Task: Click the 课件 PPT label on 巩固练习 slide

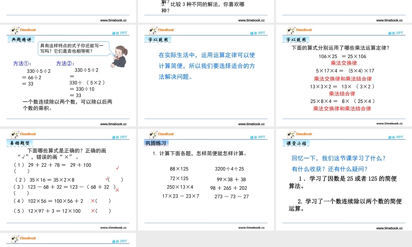Action: [257, 137]
